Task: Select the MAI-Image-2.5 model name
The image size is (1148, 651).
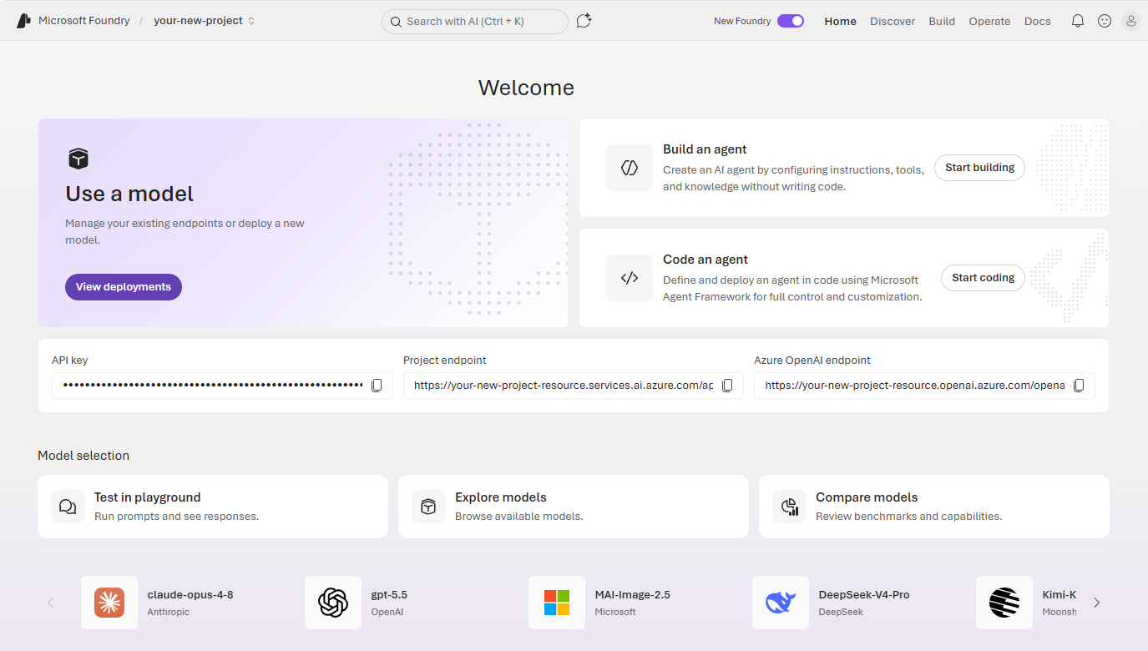Action: pyautogui.click(x=633, y=595)
